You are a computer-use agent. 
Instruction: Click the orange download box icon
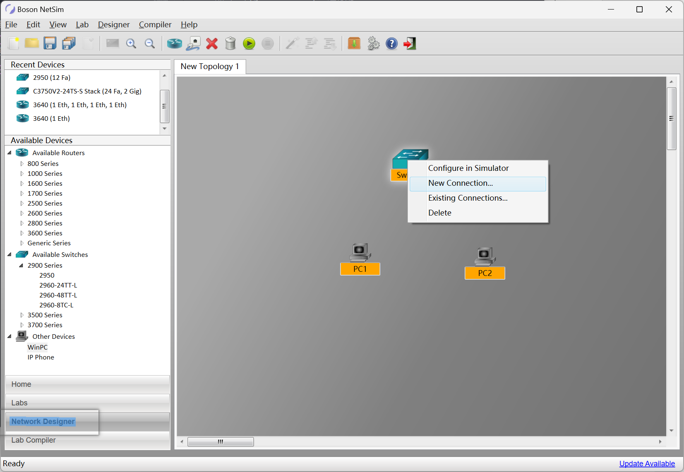[354, 43]
